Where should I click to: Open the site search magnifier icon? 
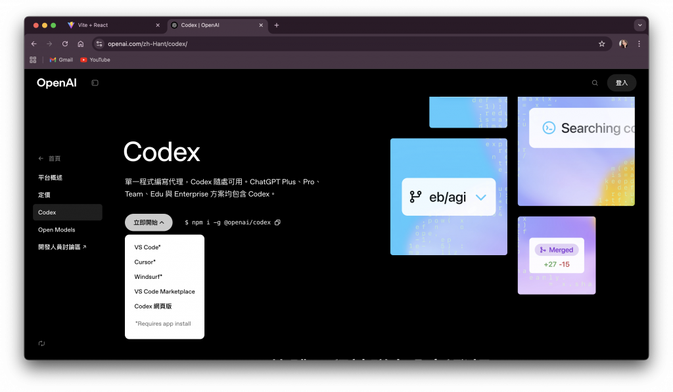(595, 83)
